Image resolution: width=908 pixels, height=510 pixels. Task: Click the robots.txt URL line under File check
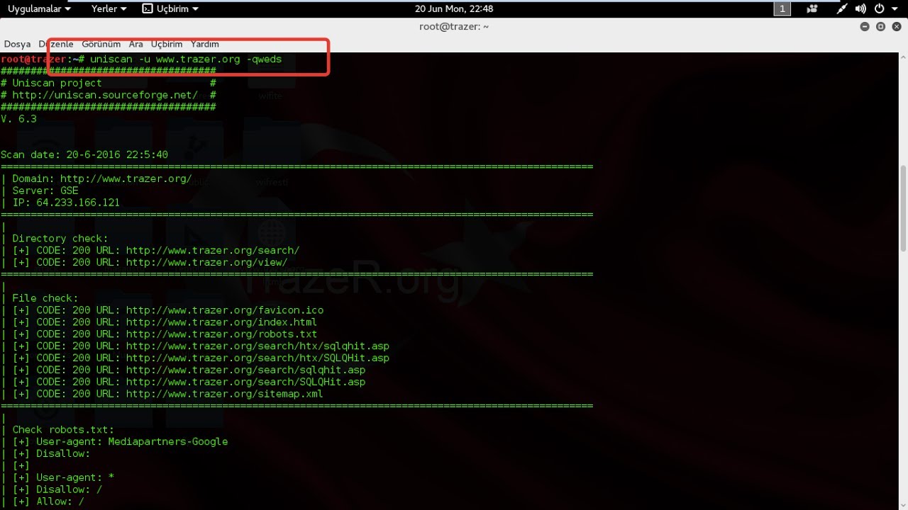click(159, 334)
